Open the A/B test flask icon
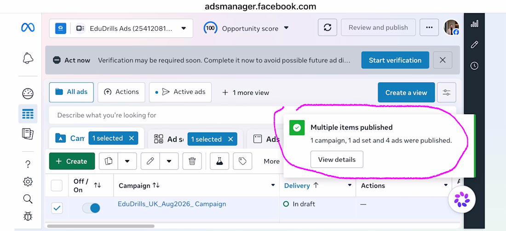This screenshot has height=231, width=506. 219,161
